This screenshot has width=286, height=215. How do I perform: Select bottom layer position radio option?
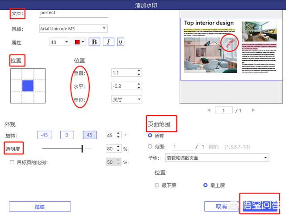157,185
